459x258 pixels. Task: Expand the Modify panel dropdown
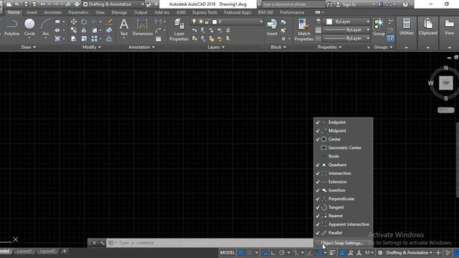[x=92, y=47]
